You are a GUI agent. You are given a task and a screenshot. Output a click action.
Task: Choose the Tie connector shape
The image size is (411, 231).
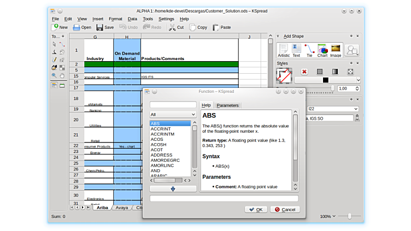point(309,50)
